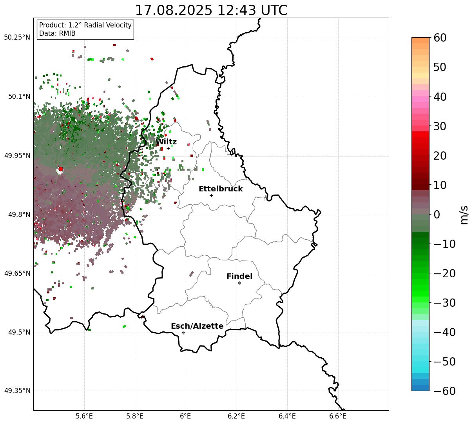473x424 pixels.
Task: Click the 49.8°N latitude label
Action: click(19, 215)
